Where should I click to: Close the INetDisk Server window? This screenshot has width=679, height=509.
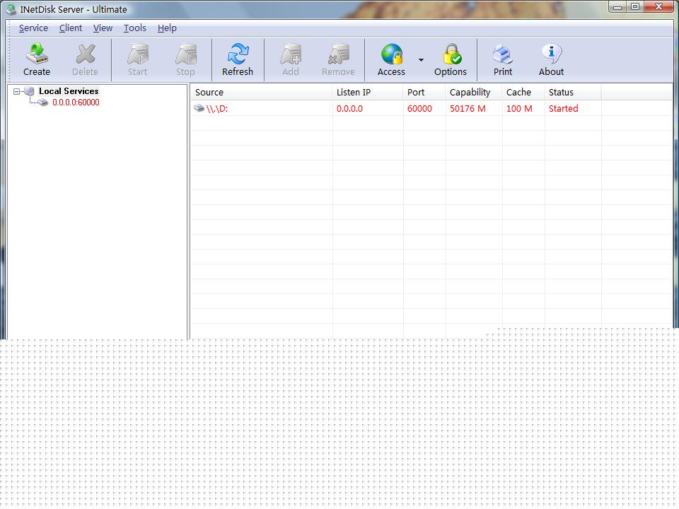coord(659,6)
